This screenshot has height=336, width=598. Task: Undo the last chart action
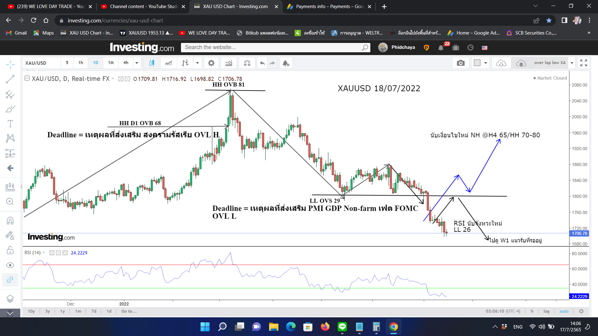(x=262, y=63)
